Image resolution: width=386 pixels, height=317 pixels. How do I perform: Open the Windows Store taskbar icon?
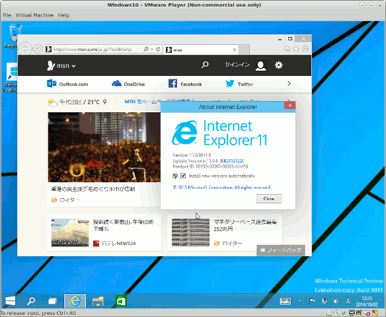(x=121, y=300)
